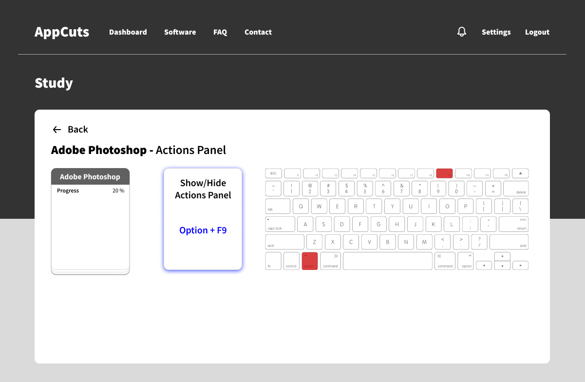
Task: Click the up arrow key on keyboard
Action: tap(502, 256)
